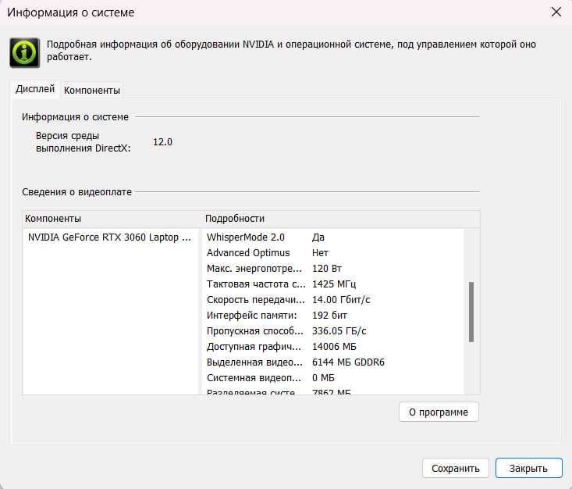Switch to the Дисплей tab
The width and height of the screenshot is (572, 489).
click(35, 89)
